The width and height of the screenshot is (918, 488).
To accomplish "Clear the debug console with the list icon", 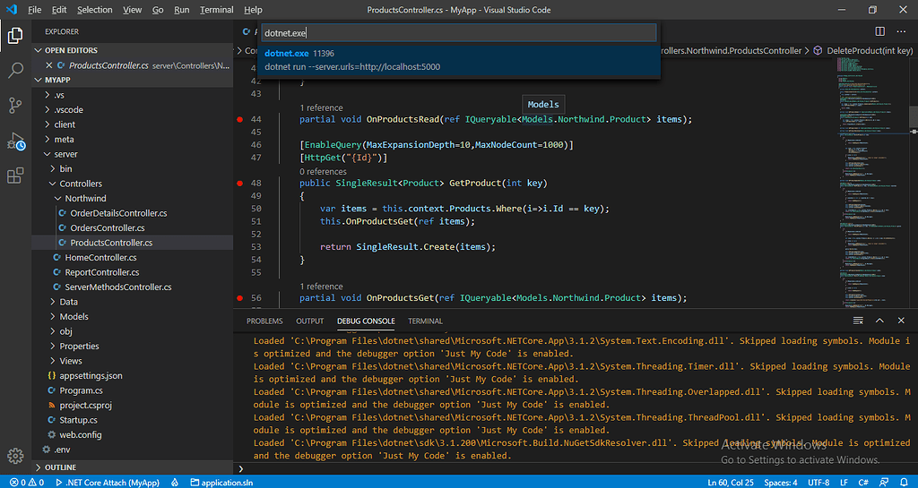I will click(x=858, y=321).
